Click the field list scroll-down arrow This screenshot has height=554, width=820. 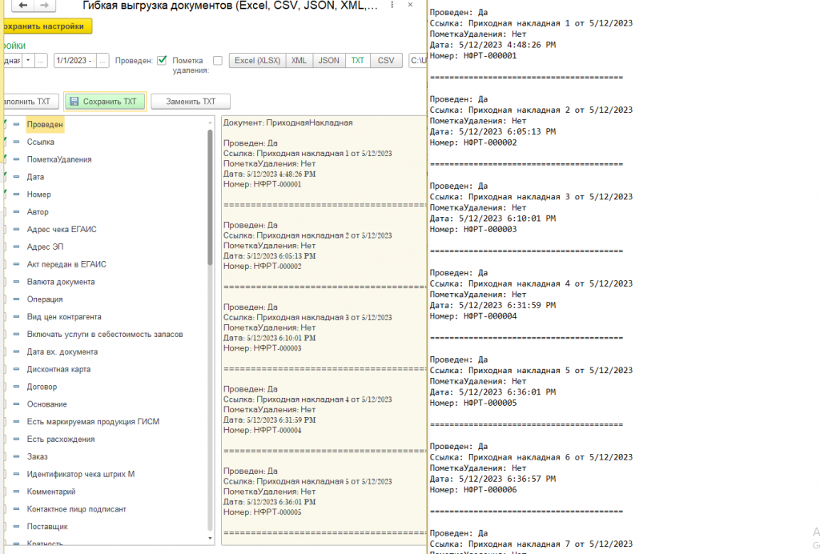point(211,538)
